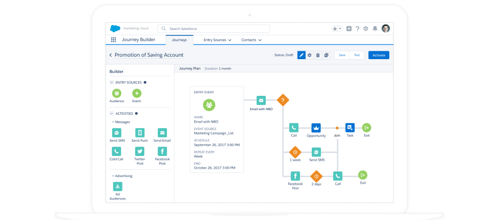This screenshot has width=499, height=220.
Task: Click the Journey Builder app name
Action: coord(139,40)
